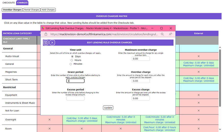This screenshot has height=132, width=223.
Task: Click the Patron Loan Category header
Action: pyautogui.click(x=18, y=33)
